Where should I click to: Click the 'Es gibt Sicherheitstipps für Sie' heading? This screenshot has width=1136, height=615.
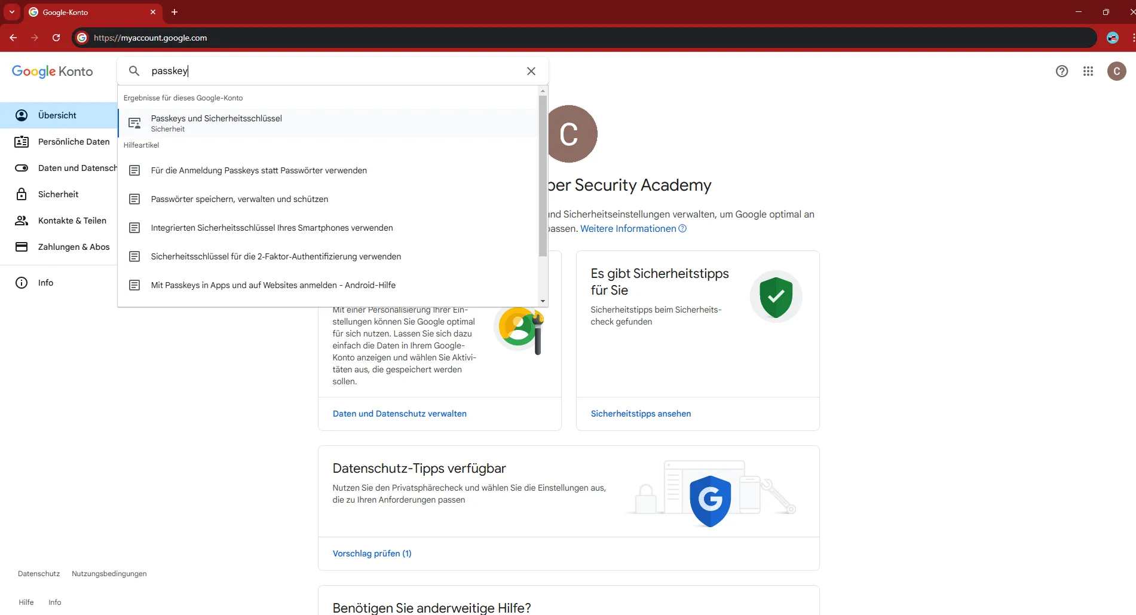[660, 282]
